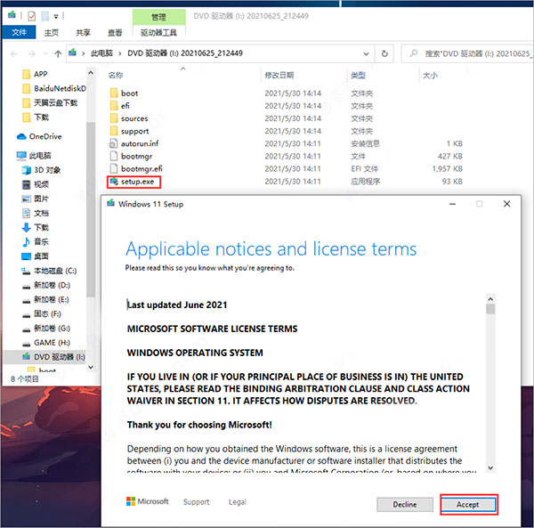Viewport: 534px width, 528px height.
Task: Click the license text scrollbar down arrow
Action: click(x=490, y=467)
